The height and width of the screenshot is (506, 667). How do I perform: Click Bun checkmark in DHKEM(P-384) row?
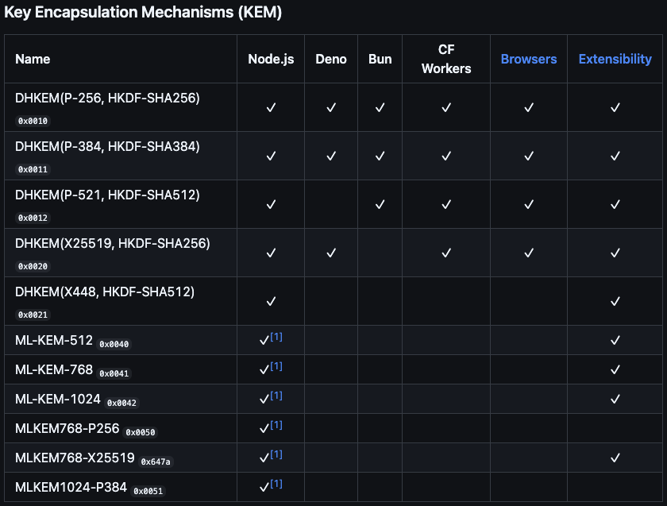pyautogui.click(x=380, y=156)
